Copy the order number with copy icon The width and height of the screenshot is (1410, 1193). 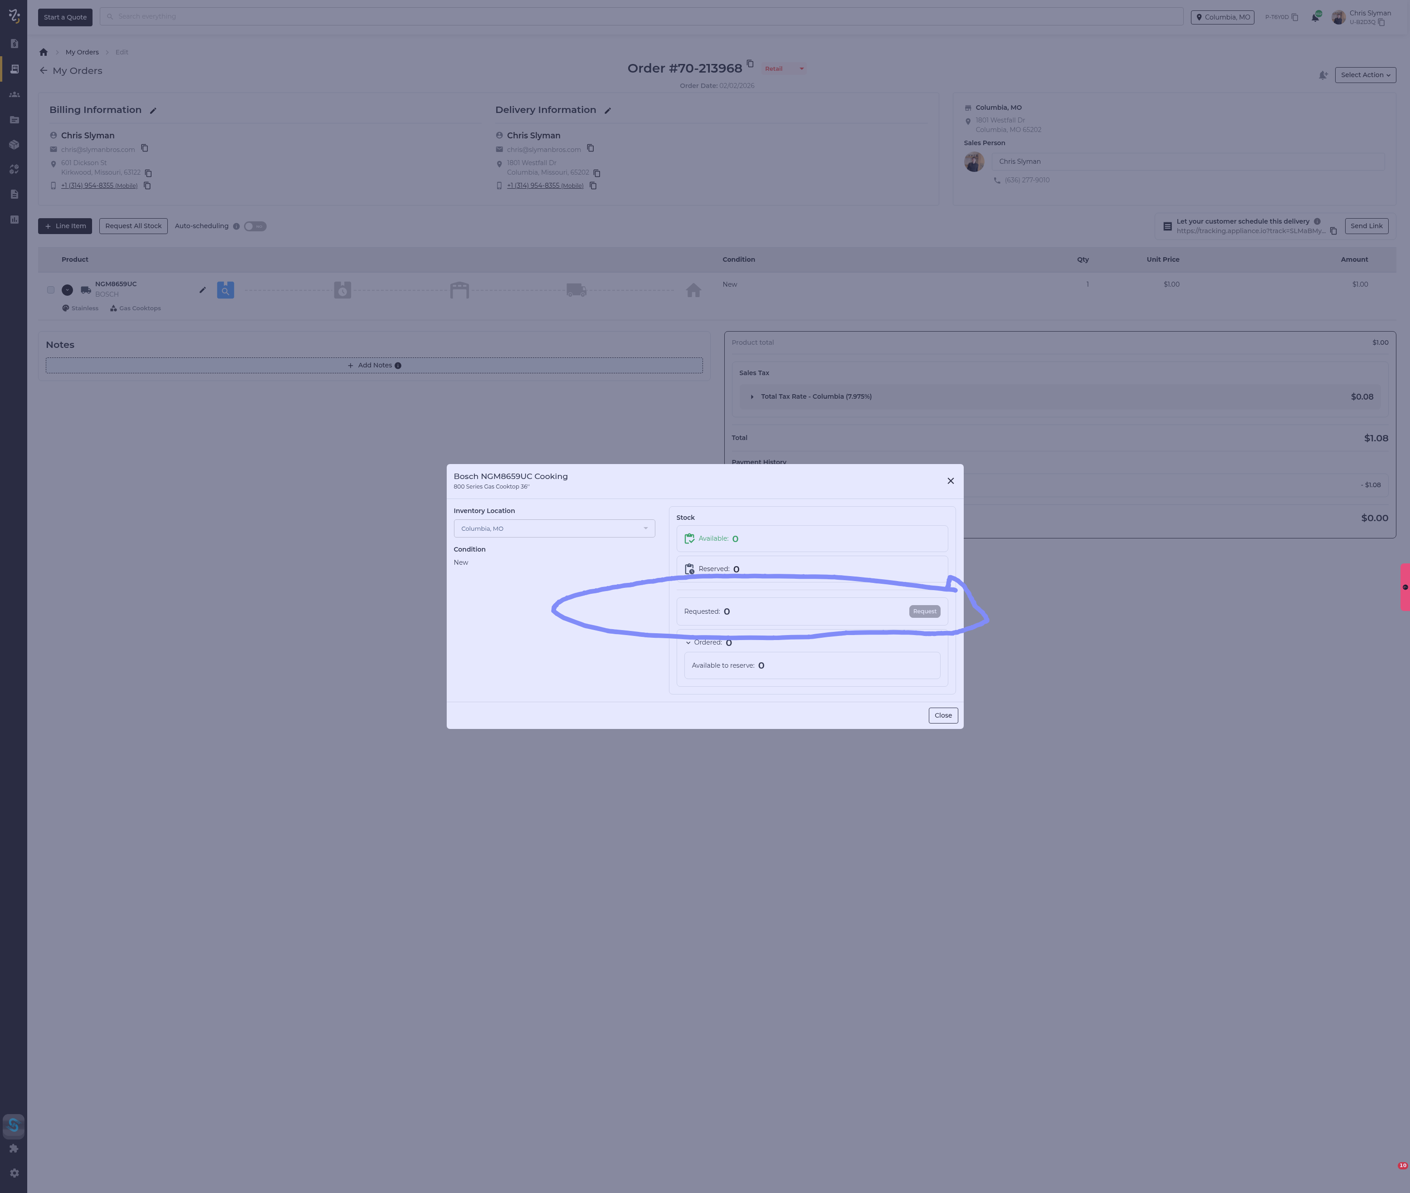[x=750, y=64]
